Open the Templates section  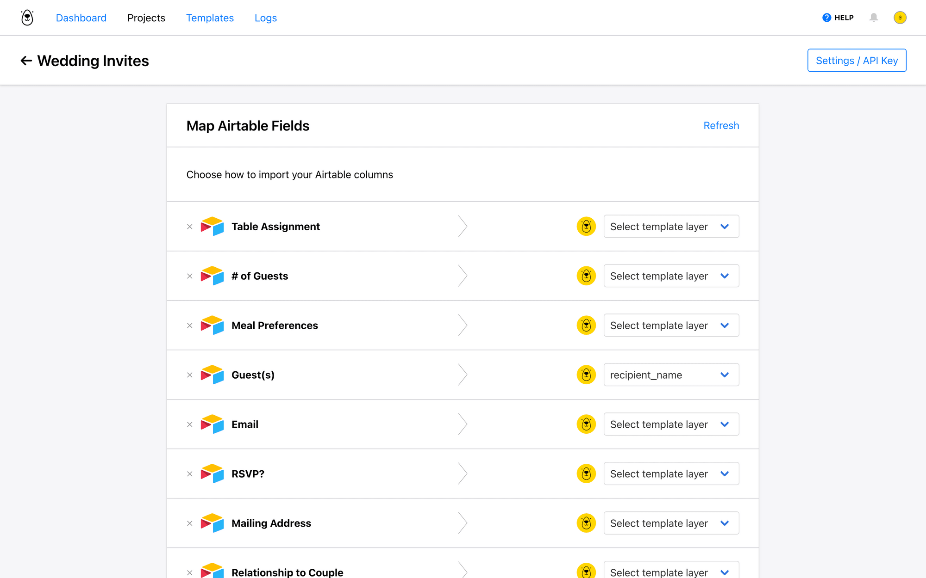(210, 18)
